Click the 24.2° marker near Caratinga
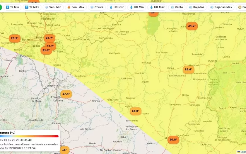This screenshot has height=154, width=246. pyautogui.click(x=192, y=26)
